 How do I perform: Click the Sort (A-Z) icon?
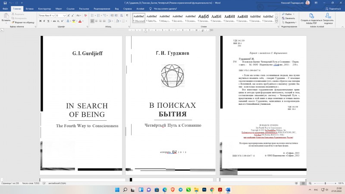(122, 16)
